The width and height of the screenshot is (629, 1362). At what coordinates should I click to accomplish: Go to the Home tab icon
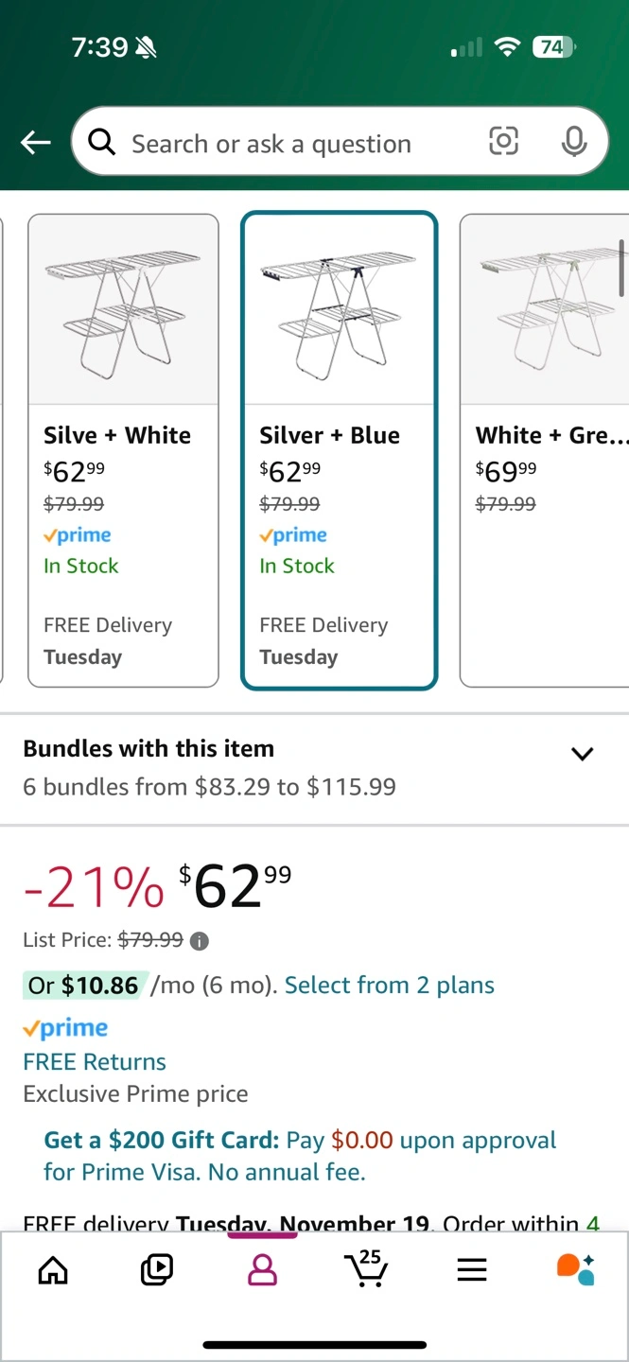pos(52,1269)
